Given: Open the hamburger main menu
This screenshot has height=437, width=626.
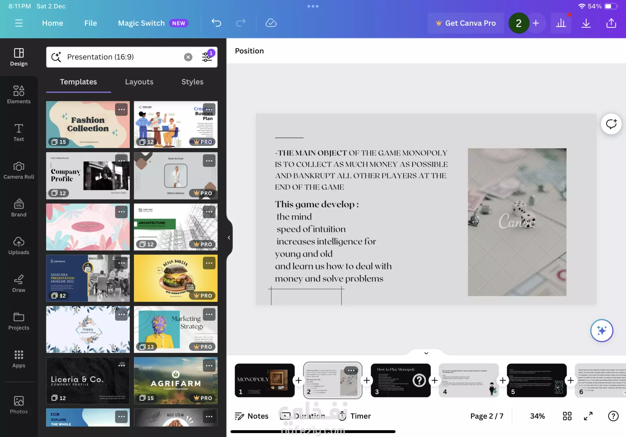Looking at the screenshot, I should tap(19, 23).
